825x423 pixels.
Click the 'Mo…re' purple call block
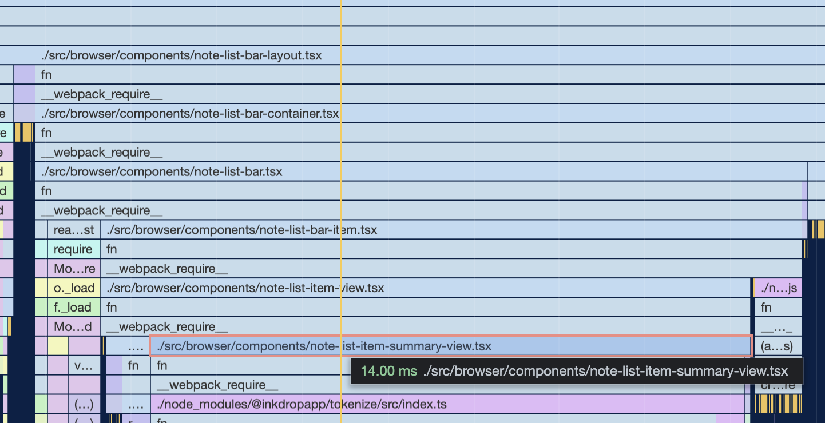click(73, 269)
